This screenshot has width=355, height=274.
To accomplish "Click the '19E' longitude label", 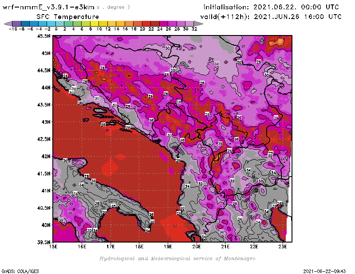I will pos(168,247).
